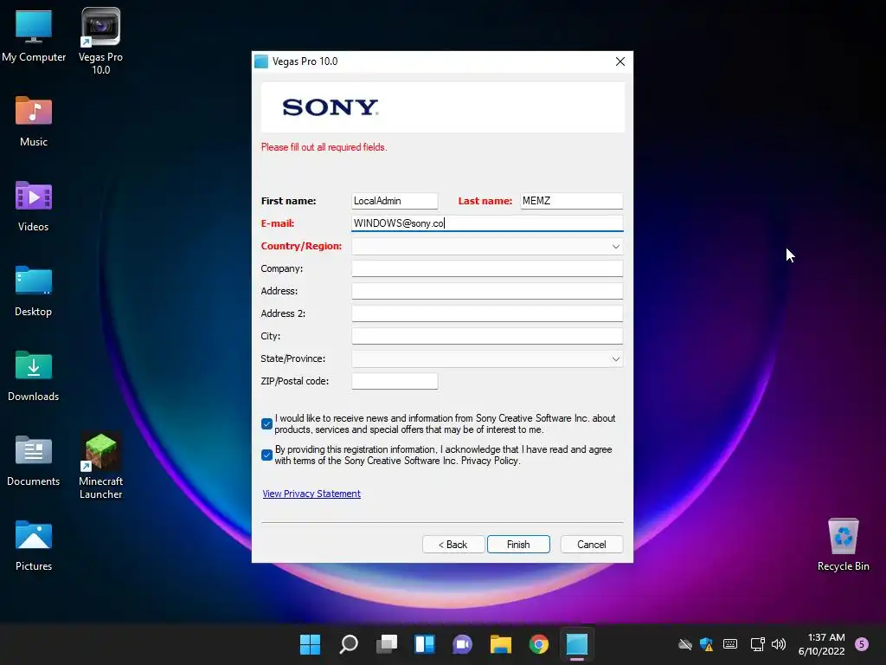This screenshot has height=665, width=886.
Task: Select the Pictures folder icon
Action: [34, 546]
